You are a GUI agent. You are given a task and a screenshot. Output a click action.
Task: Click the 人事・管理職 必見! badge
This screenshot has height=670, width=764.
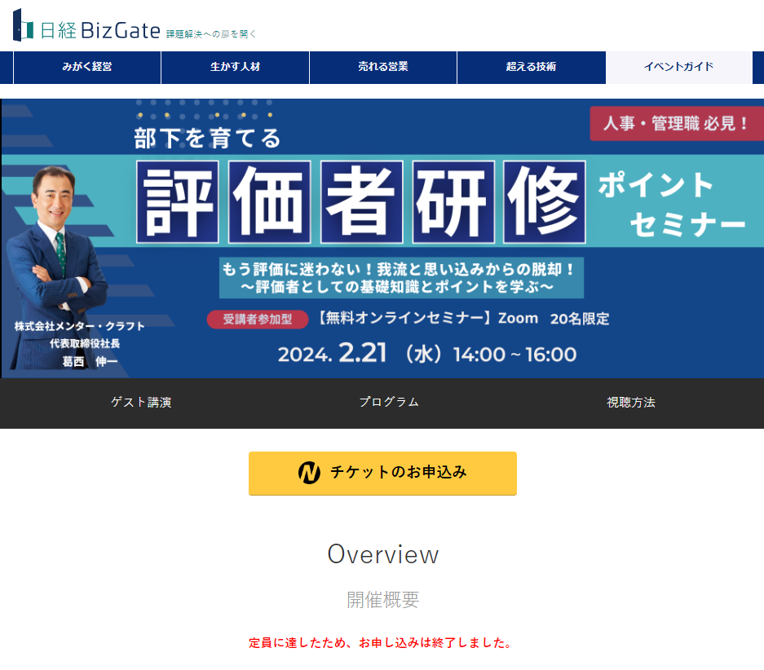click(676, 124)
